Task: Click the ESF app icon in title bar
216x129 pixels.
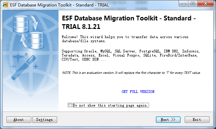Action: tap(5, 5)
